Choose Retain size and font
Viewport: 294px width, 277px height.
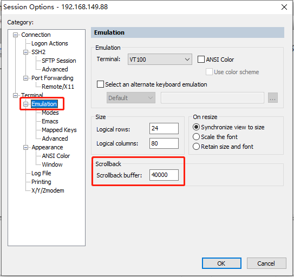[196, 147]
